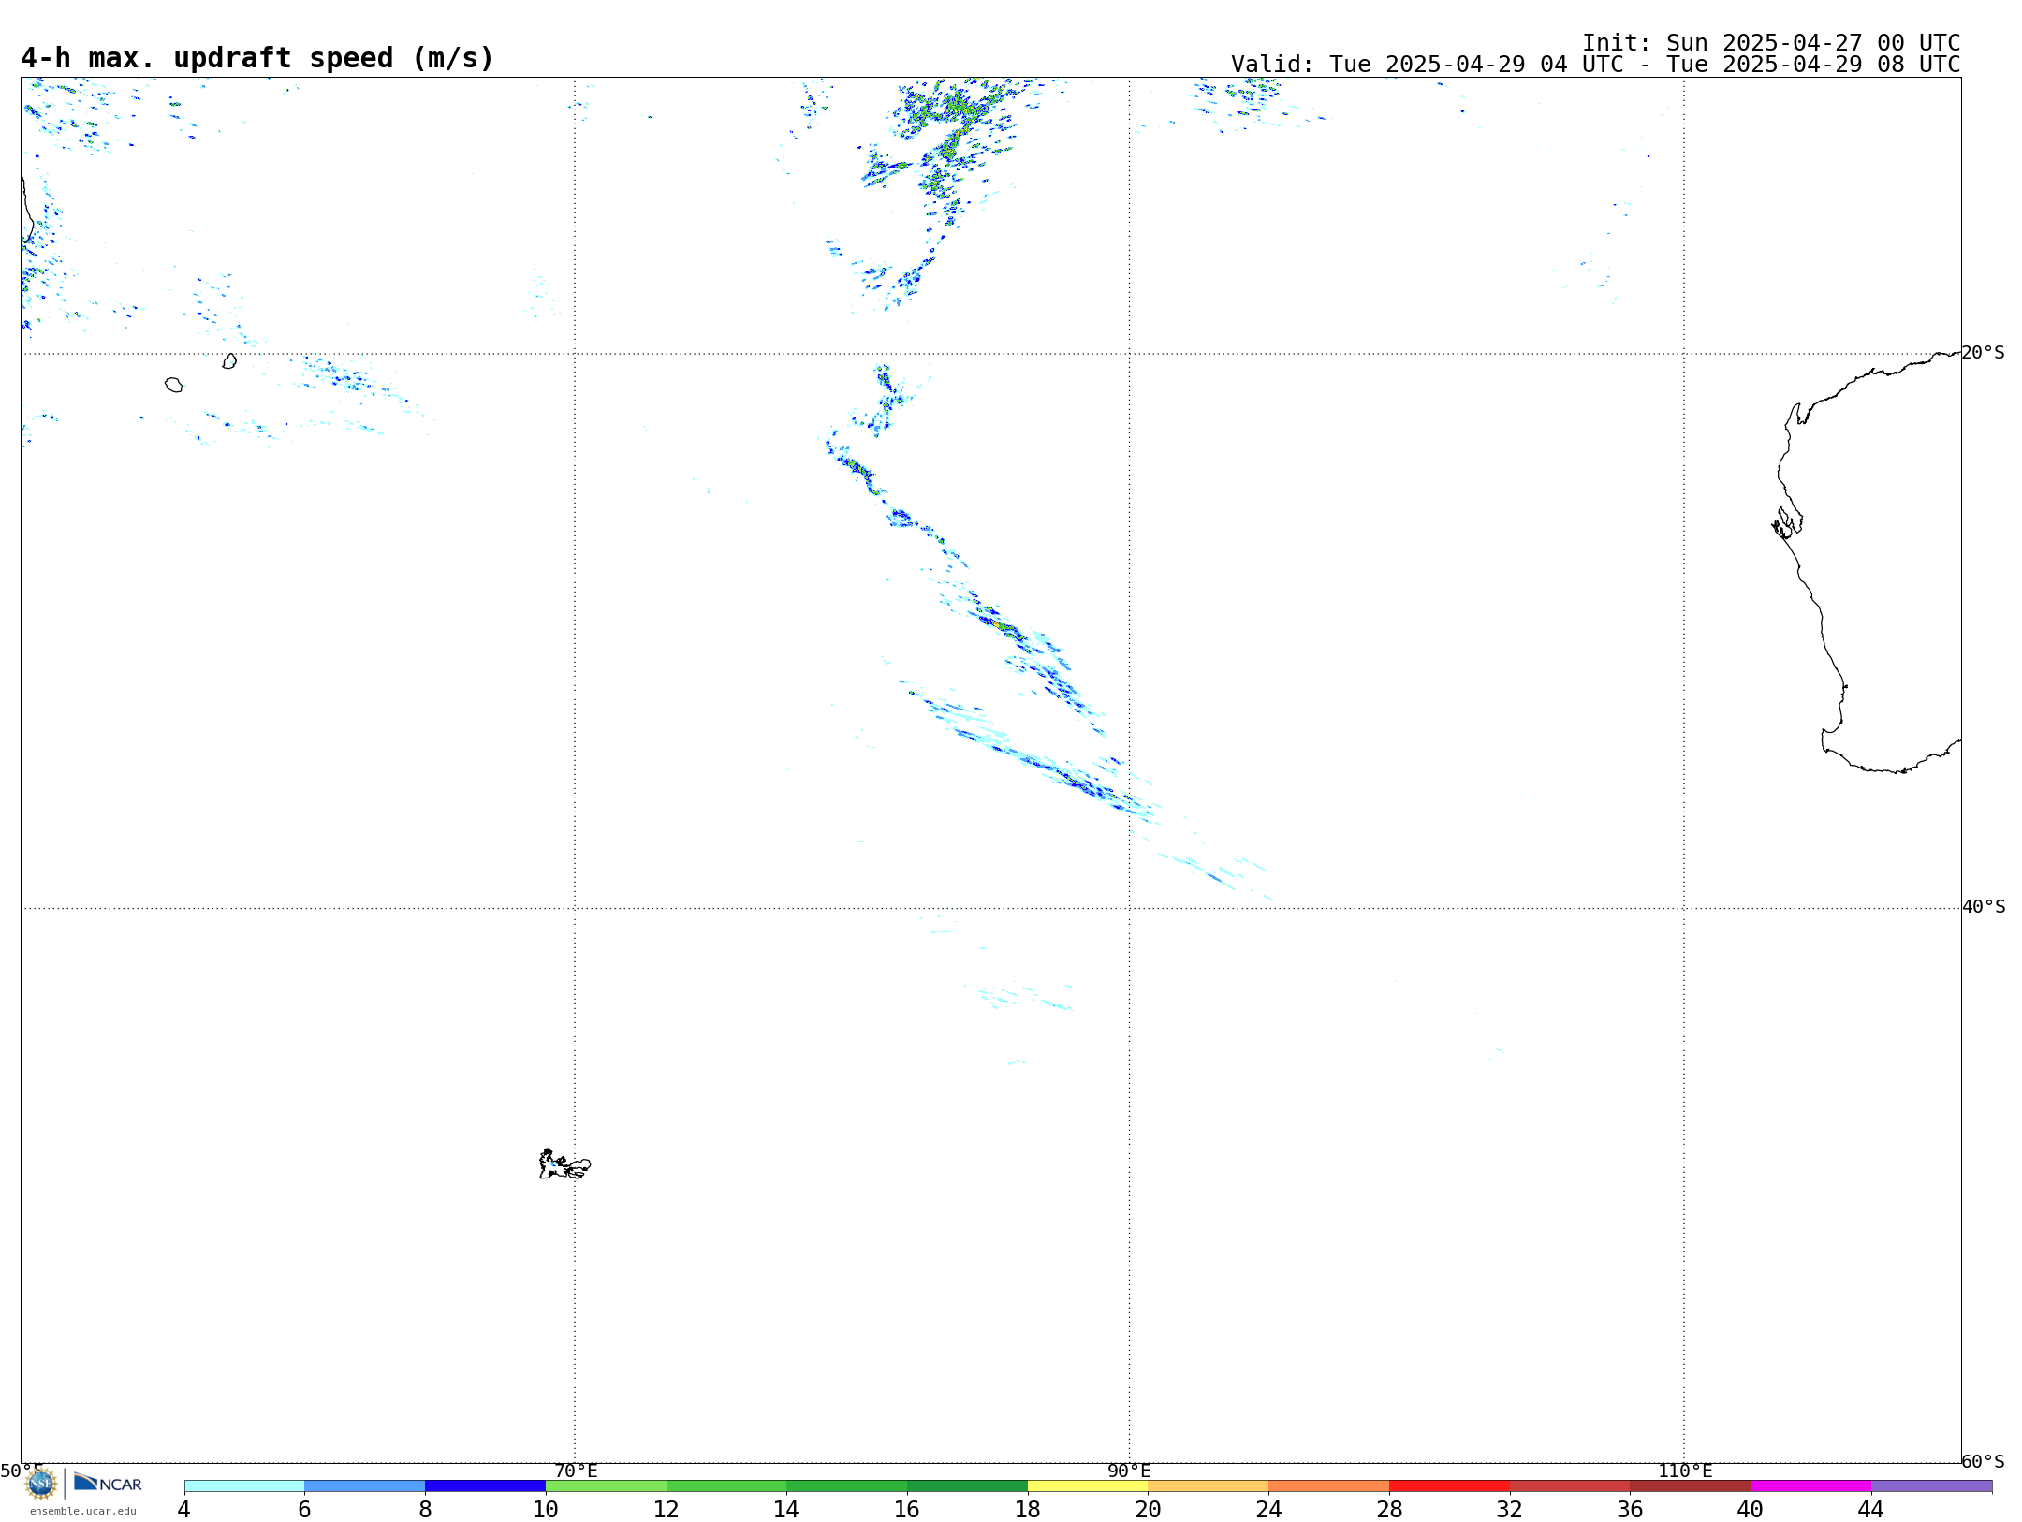Open the ensemble.ucar.edu text link
2022x1522 pixels.
point(83,1511)
